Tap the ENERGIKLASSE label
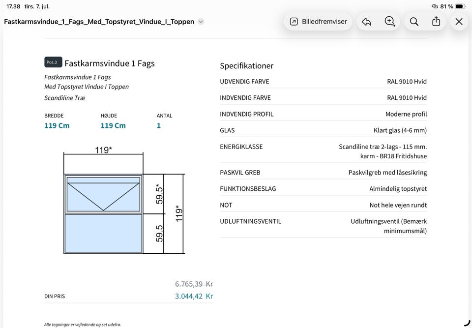 [241, 147]
